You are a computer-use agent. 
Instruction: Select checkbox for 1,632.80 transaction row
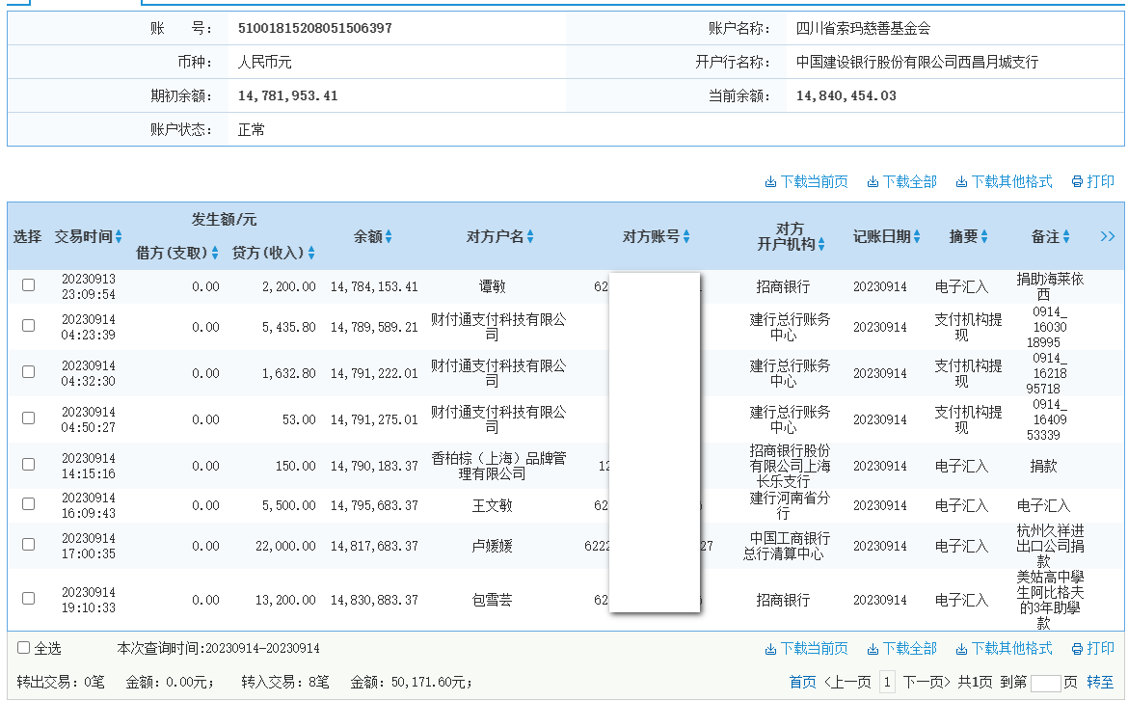click(x=29, y=371)
